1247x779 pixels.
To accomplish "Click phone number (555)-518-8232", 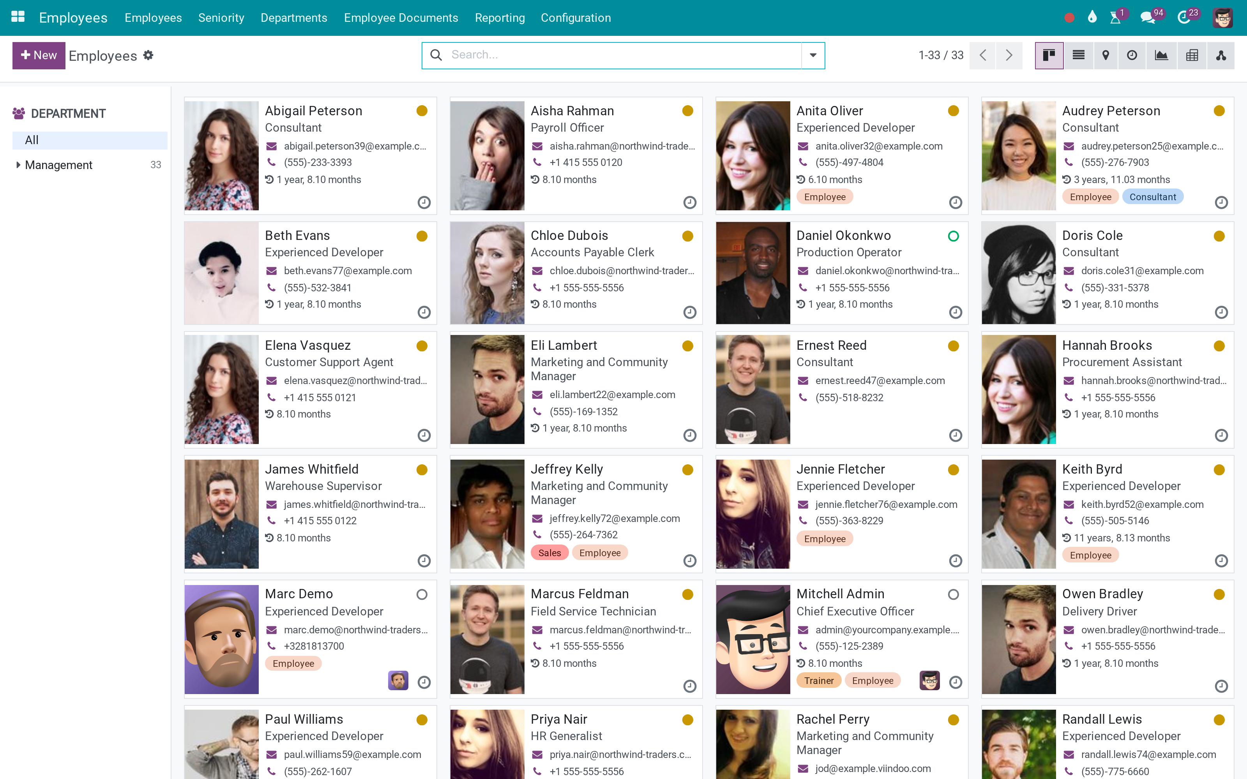I will 849,398.
